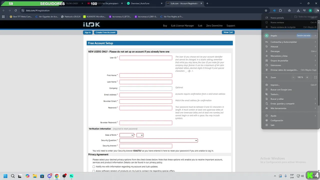Open Windows Start button
The image size is (320, 180).
(x=5, y=176)
